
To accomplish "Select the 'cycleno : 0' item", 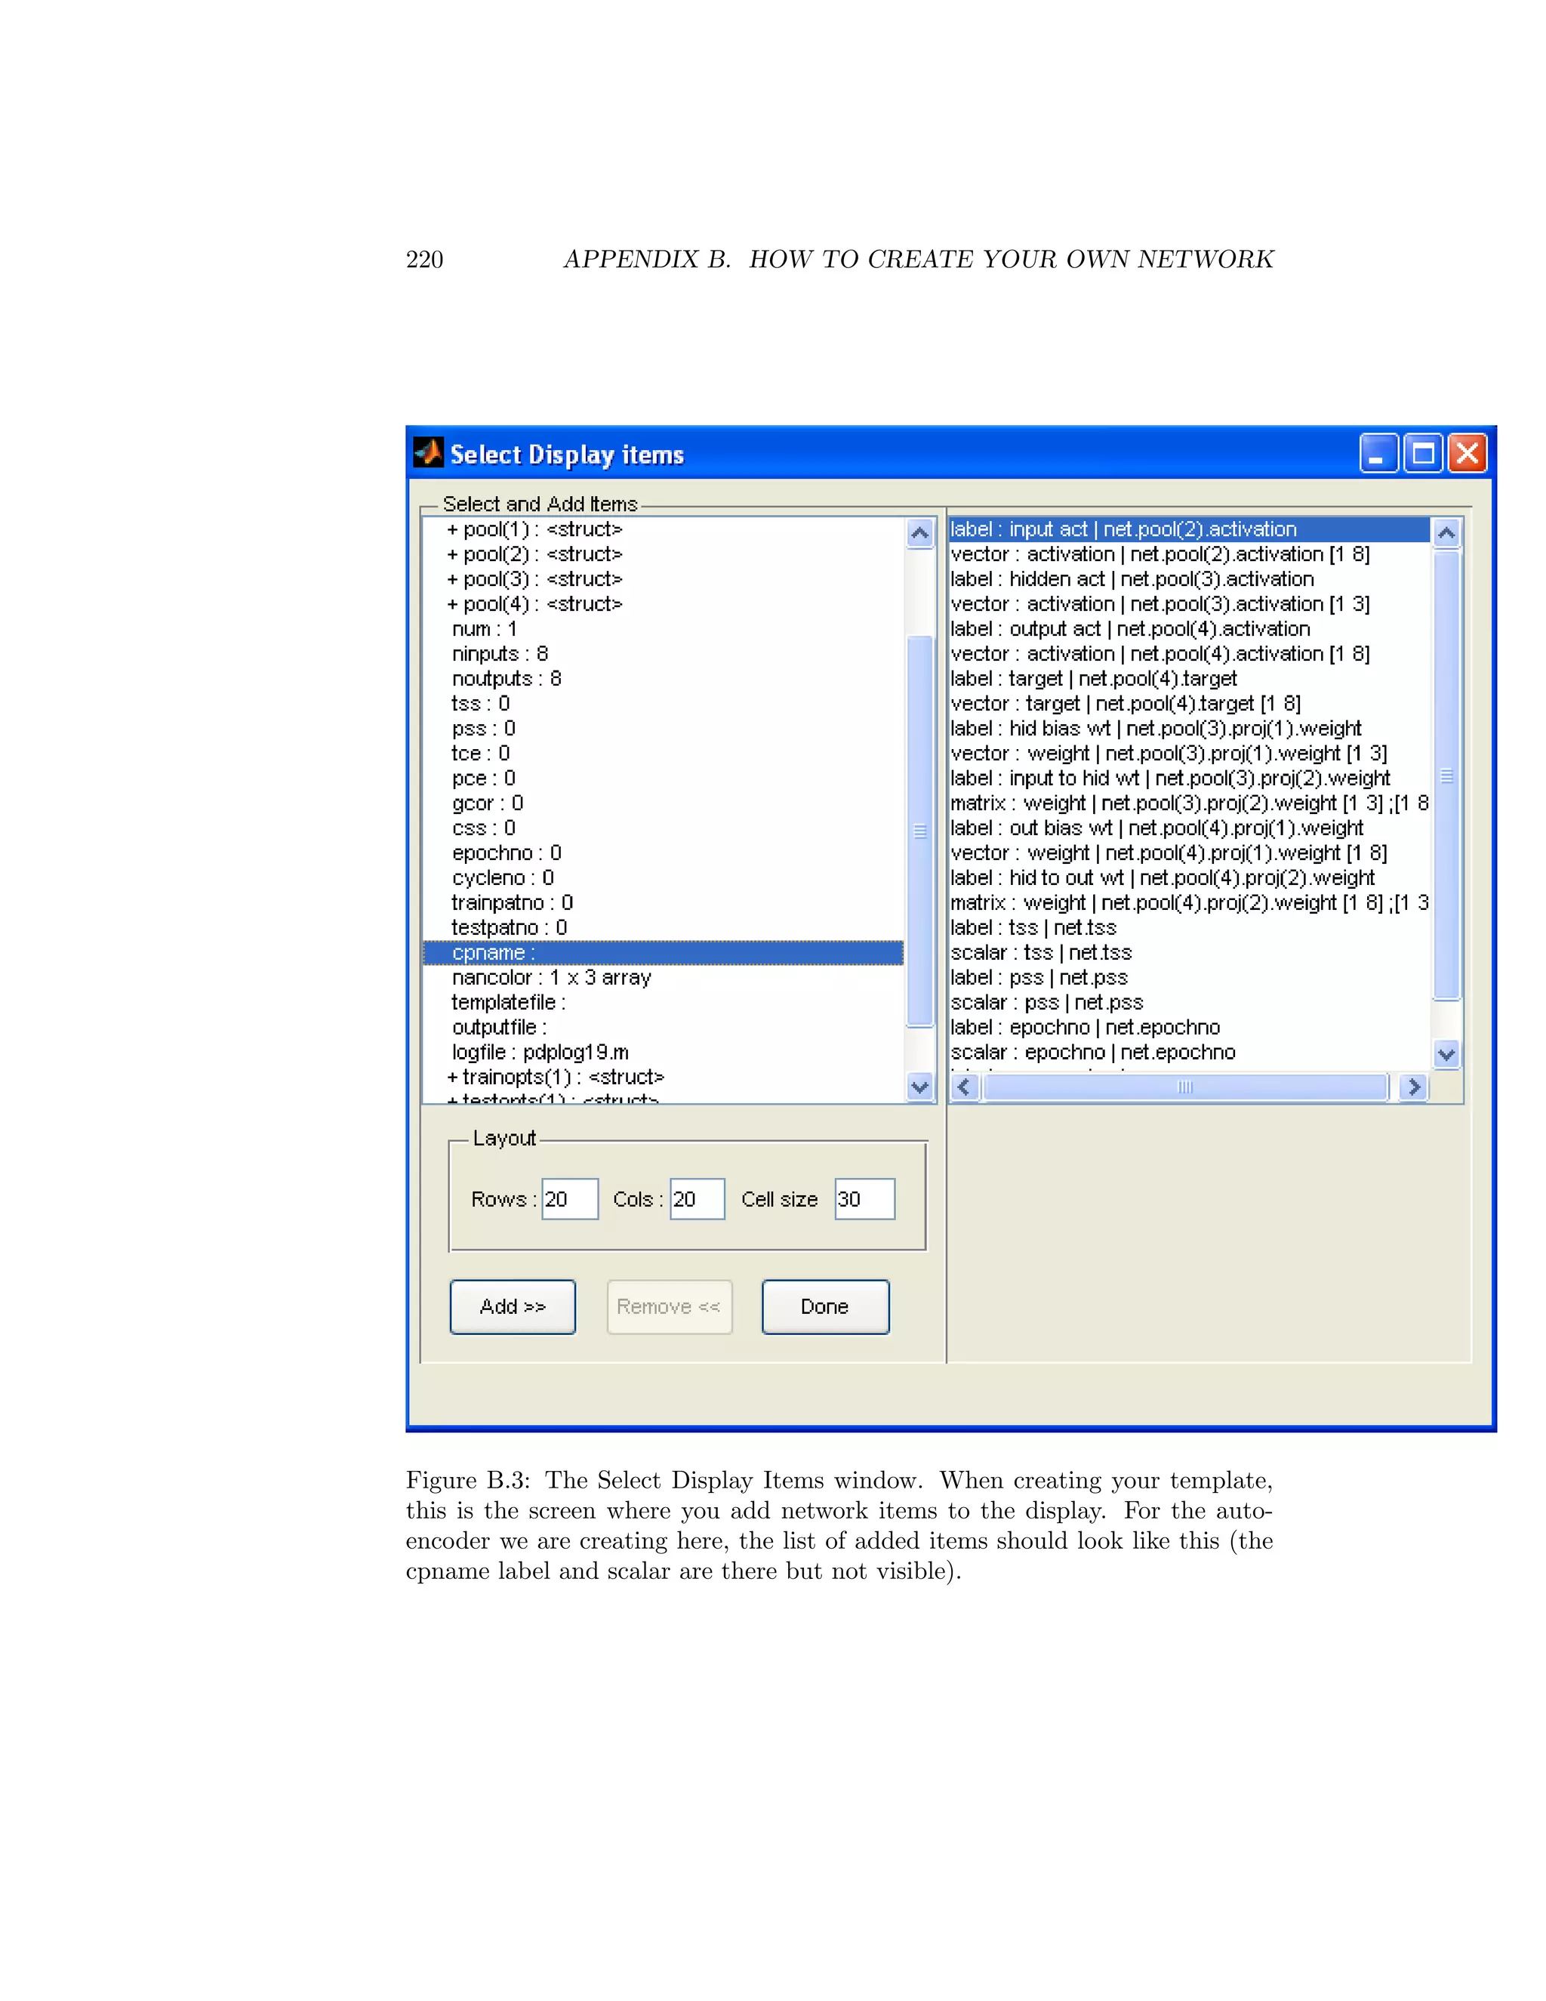I will (x=663, y=877).
